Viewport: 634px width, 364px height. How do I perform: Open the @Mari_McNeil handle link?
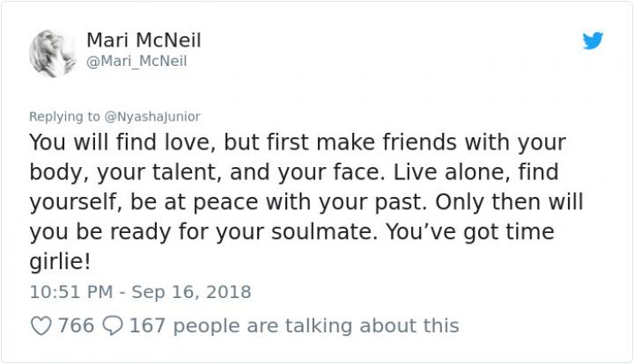[136, 61]
